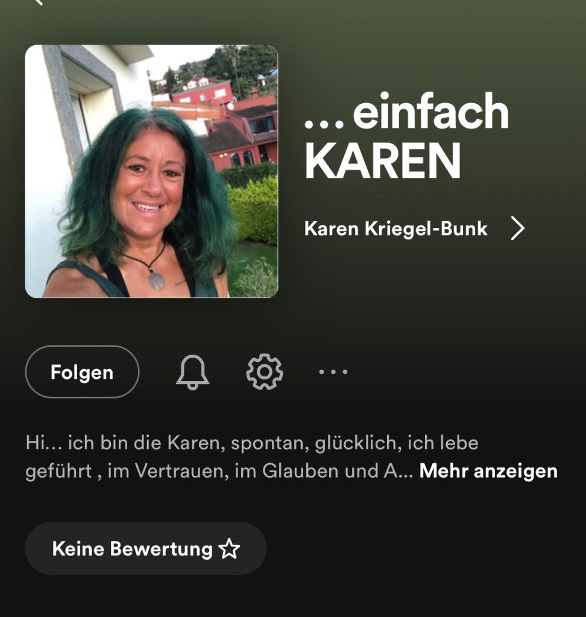Open the chevron next to Karen Kriegel-Bunk
The width and height of the screenshot is (586, 617).
(517, 228)
